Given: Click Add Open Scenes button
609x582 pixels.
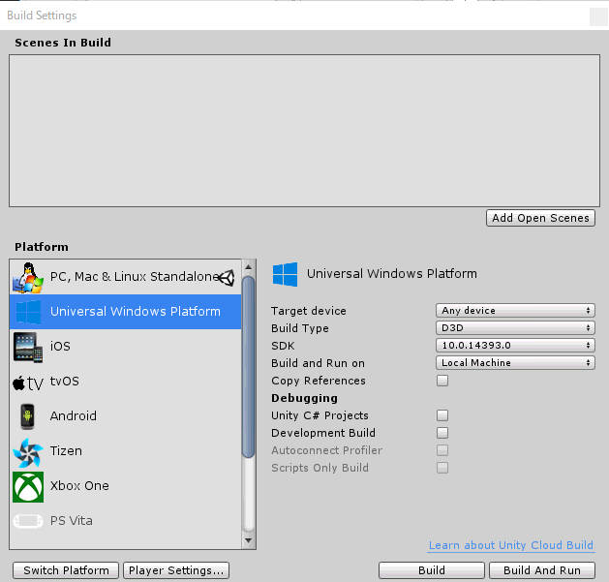Looking at the screenshot, I should (x=540, y=218).
